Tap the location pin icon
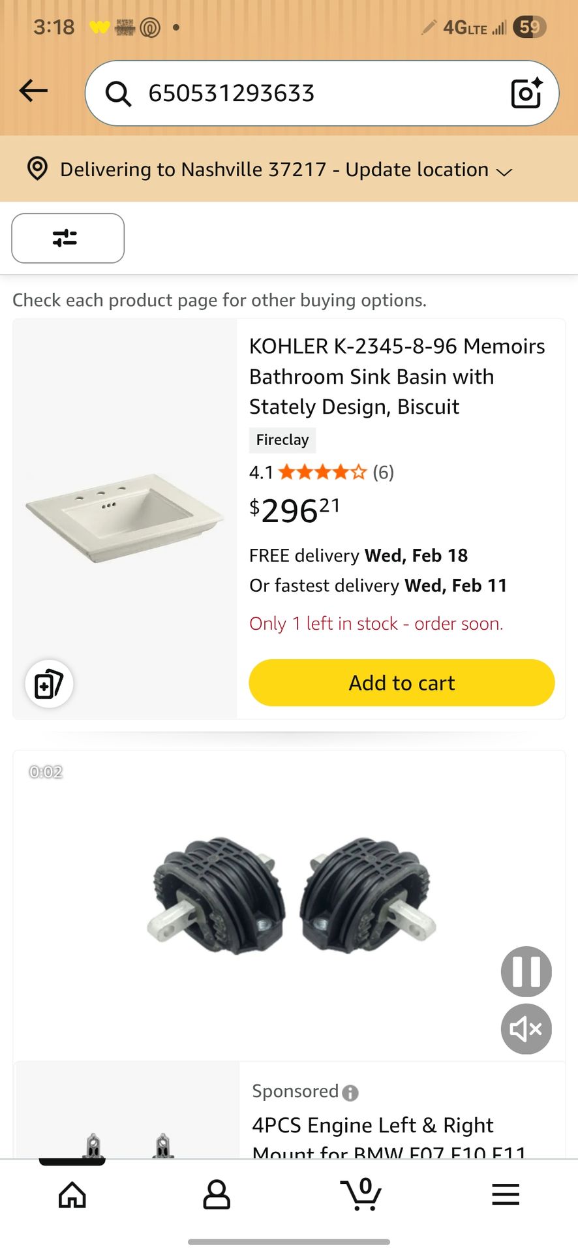 coord(37,169)
